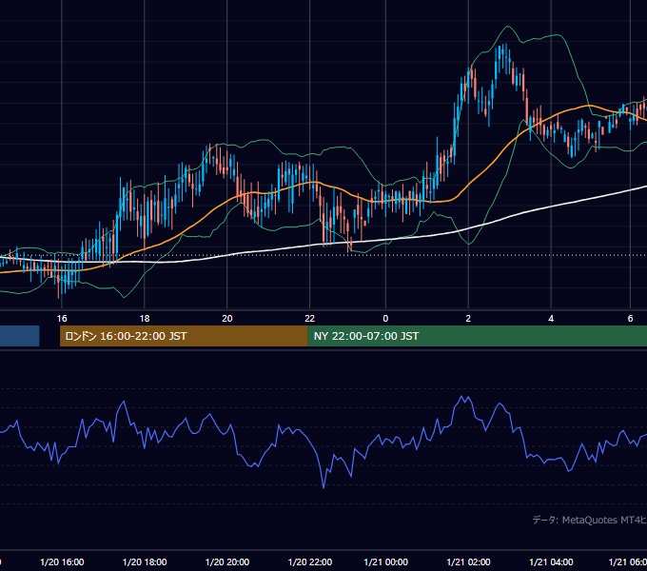Select the NY 22:00-07:00 JST session bar
The image size is (647, 571).
(x=478, y=336)
